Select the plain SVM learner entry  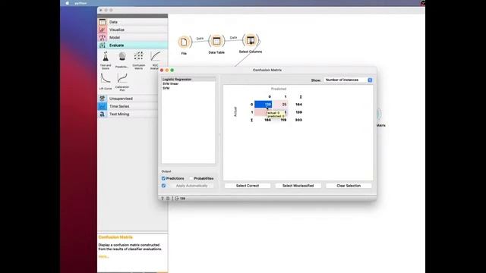(188, 88)
